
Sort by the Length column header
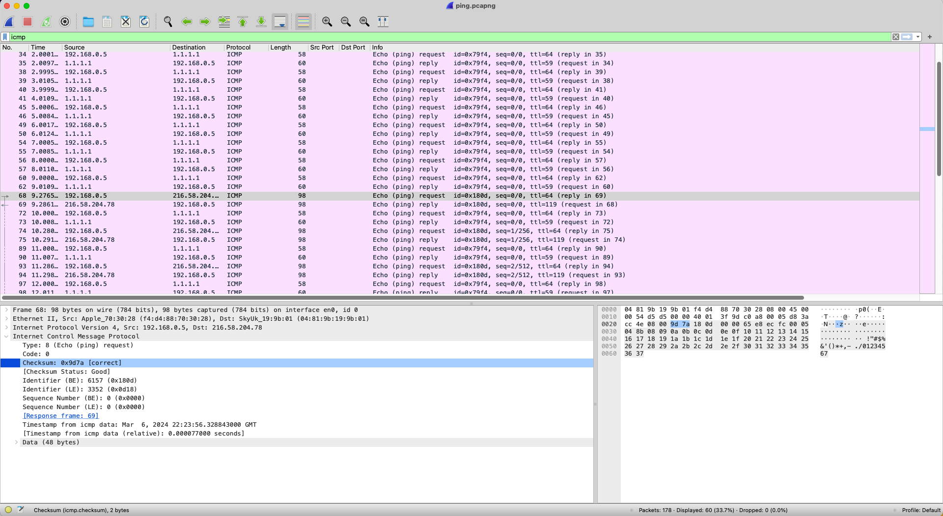[288, 48]
